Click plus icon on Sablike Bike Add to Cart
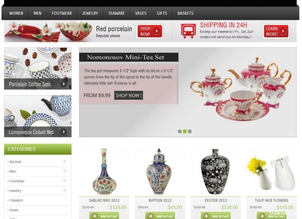The height and width of the screenshot is (219, 302). click(94, 216)
